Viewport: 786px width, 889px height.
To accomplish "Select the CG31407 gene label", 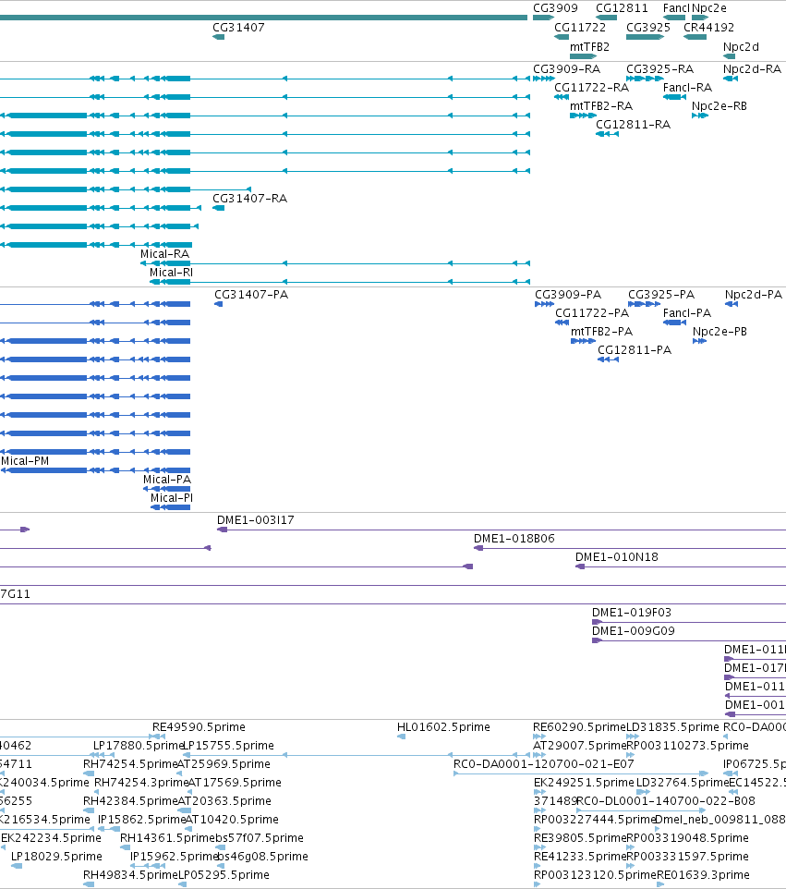I will click(238, 28).
